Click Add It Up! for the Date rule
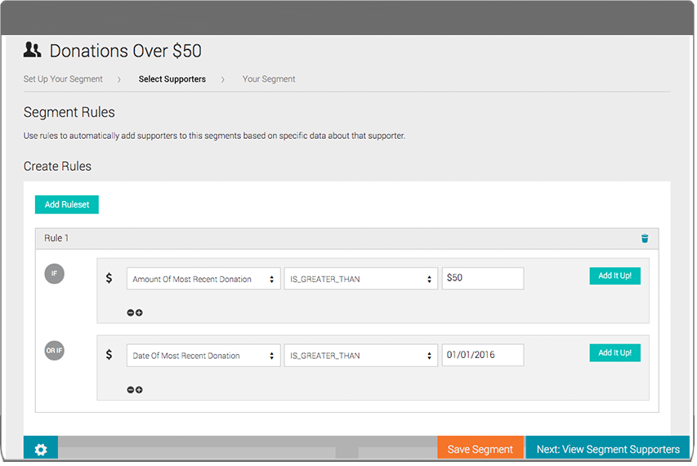Viewport: 697px width, 466px height. tap(614, 352)
